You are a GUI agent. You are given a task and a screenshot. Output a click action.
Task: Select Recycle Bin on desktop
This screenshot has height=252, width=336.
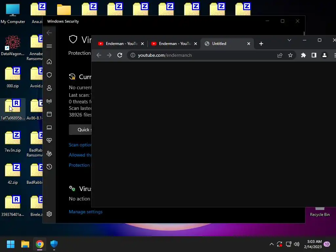[320, 213]
